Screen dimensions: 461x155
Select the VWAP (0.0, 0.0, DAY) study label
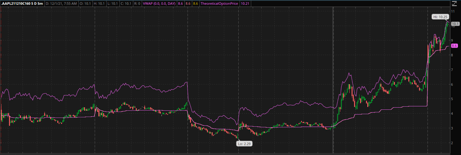(159, 3)
